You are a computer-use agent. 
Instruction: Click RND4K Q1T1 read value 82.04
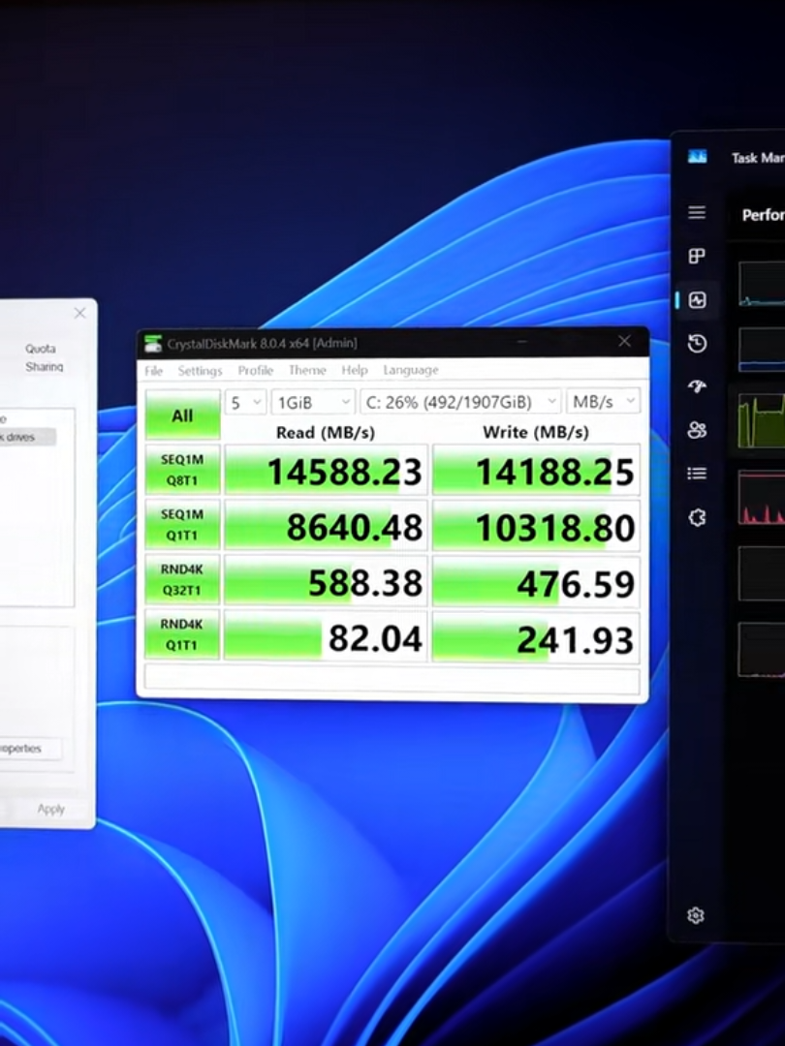click(326, 634)
